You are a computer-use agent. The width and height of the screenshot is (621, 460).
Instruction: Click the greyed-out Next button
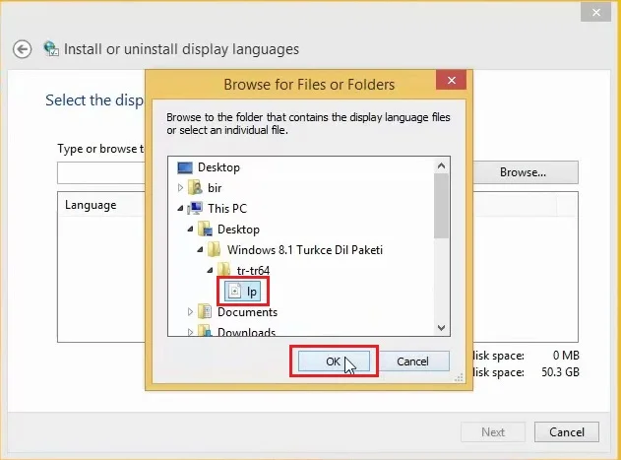(x=493, y=431)
